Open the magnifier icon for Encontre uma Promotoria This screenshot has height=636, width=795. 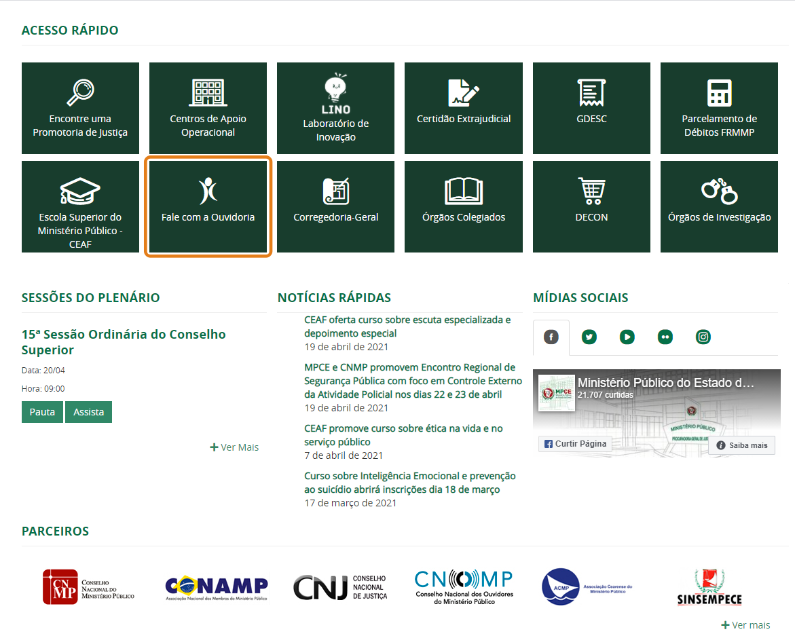(80, 92)
